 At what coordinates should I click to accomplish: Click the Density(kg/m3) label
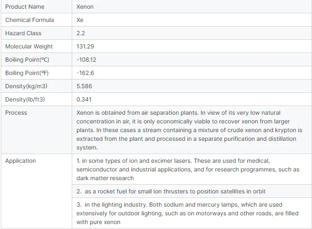pyautogui.click(x=26, y=86)
